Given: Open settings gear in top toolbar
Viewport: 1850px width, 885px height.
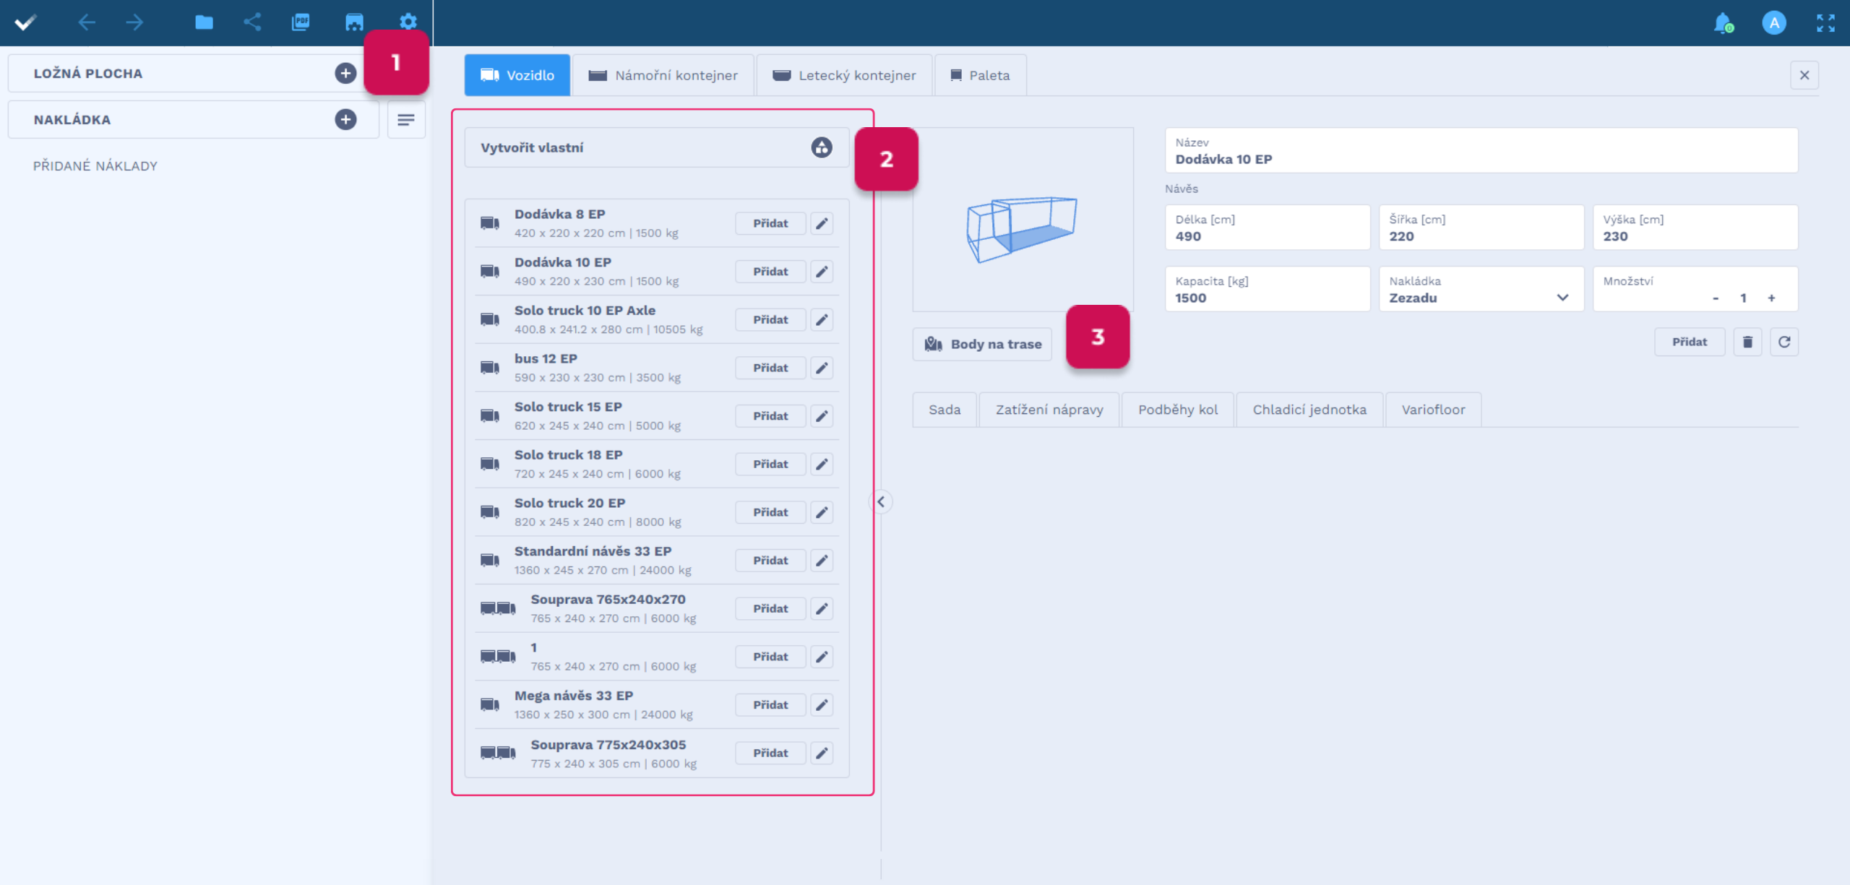Looking at the screenshot, I should (x=408, y=22).
